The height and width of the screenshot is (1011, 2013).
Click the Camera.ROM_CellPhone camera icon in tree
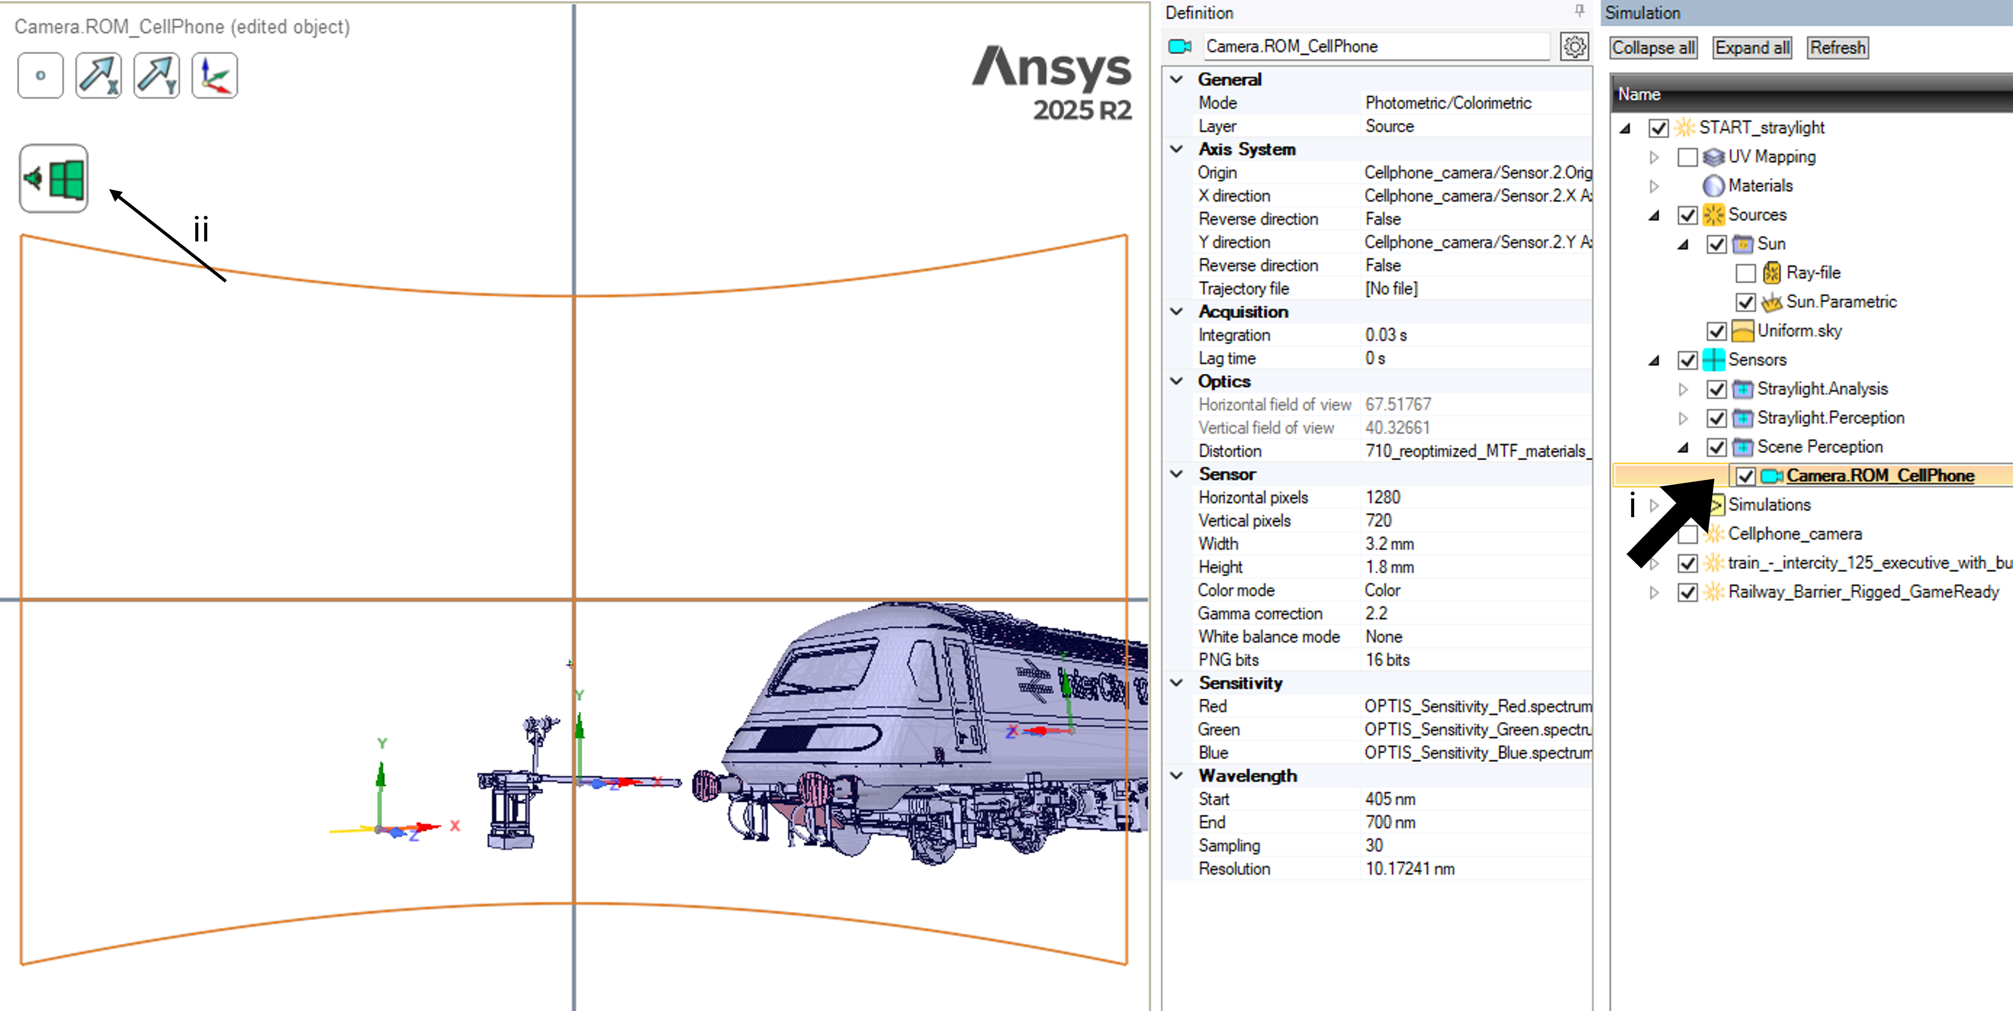[x=1771, y=476]
